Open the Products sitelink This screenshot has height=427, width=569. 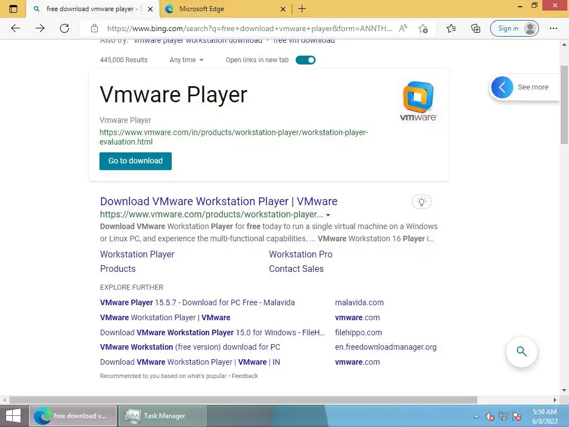(118, 269)
